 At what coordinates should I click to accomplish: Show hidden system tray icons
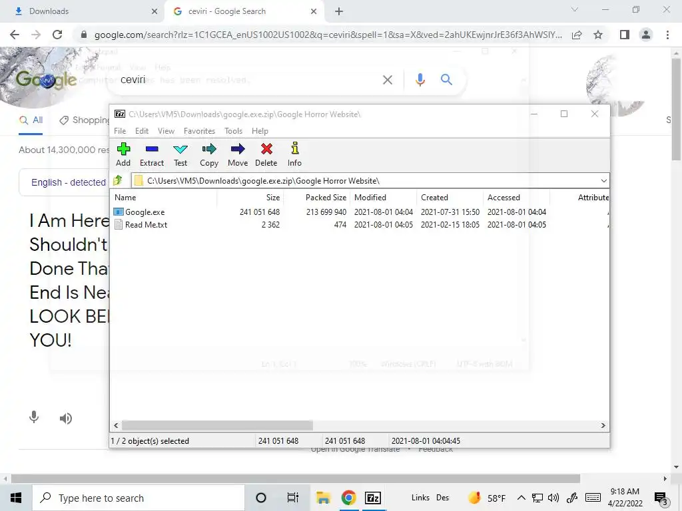[x=521, y=498]
